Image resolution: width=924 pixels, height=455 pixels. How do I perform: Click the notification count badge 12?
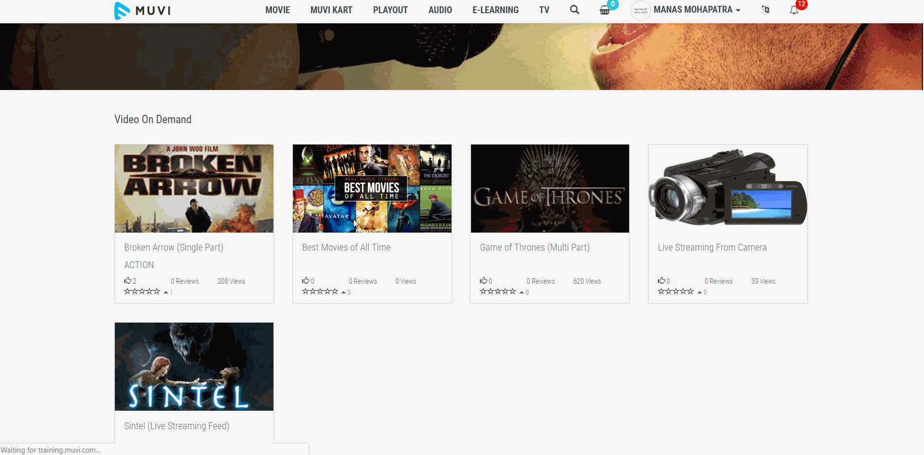pos(801,4)
